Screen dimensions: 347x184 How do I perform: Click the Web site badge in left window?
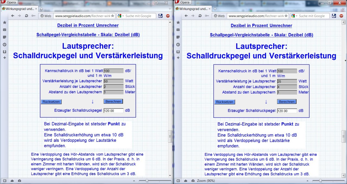tap(46, 16)
